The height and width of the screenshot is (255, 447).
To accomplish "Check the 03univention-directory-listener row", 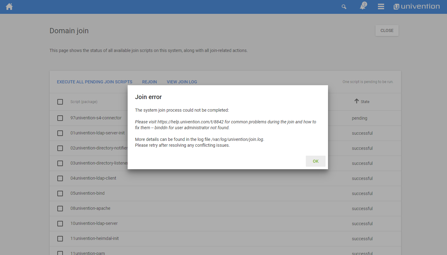I will coord(60,163).
